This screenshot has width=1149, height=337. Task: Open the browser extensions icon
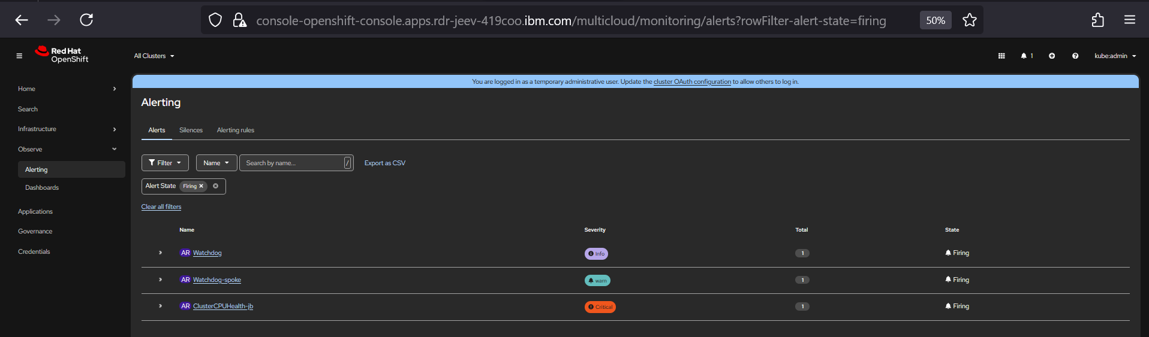(1097, 20)
